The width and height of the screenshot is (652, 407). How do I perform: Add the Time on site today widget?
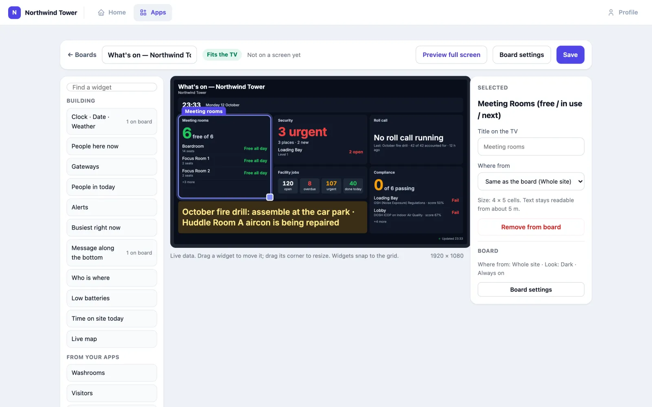point(112,318)
